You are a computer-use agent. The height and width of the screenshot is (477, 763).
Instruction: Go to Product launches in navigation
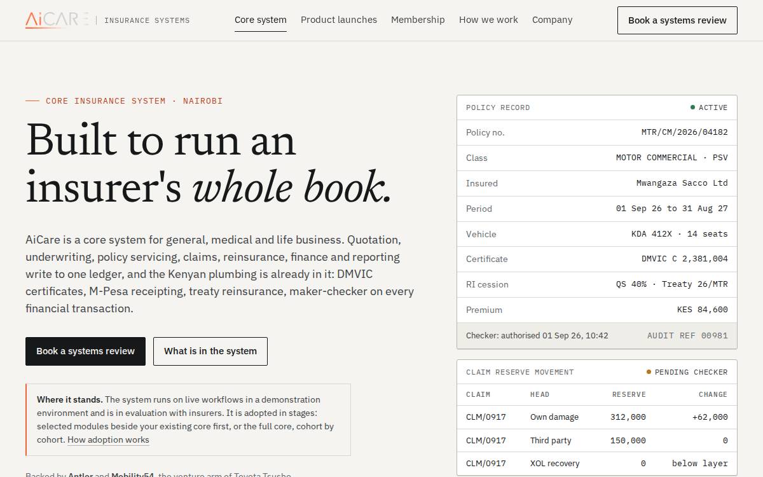pyautogui.click(x=339, y=20)
